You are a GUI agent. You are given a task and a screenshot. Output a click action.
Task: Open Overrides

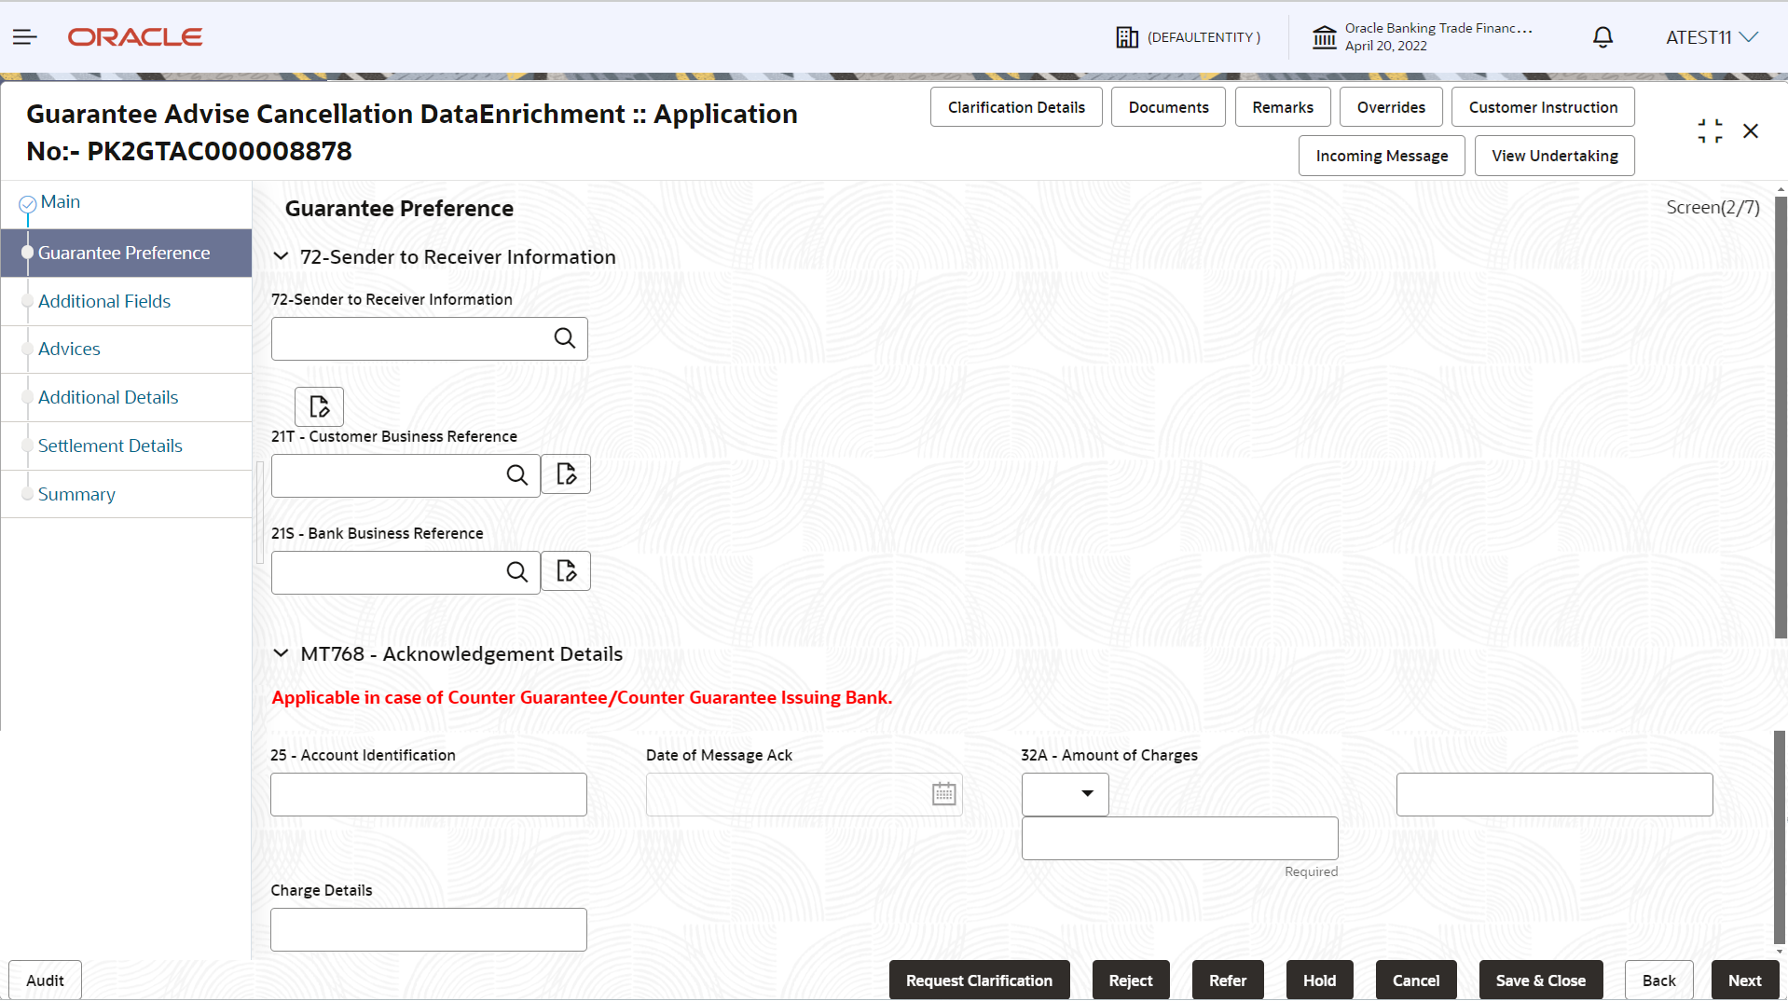1391,107
